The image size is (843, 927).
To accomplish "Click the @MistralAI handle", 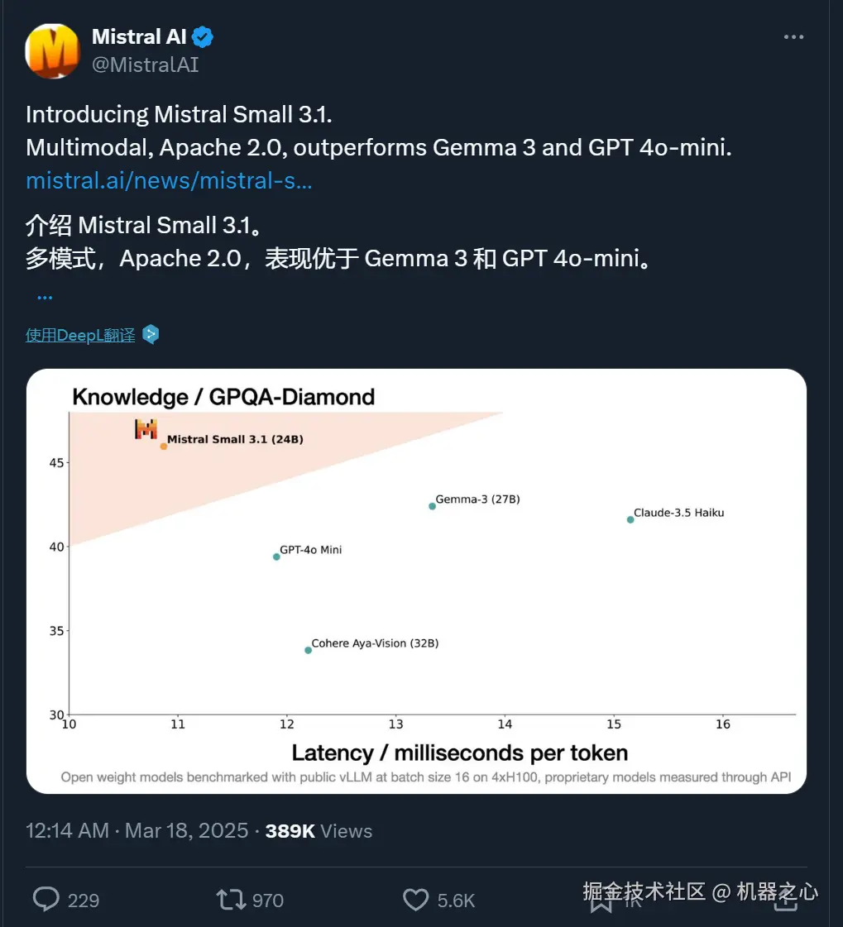I will click(x=145, y=65).
